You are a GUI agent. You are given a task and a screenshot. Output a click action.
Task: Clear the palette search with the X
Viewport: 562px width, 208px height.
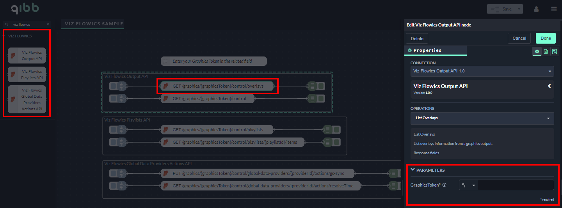click(x=48, y=24)
